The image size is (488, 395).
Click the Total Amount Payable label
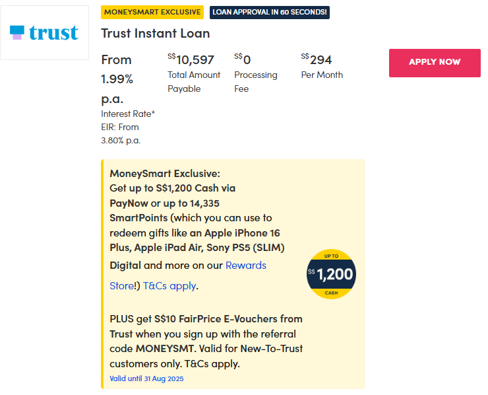click(194, 82)
